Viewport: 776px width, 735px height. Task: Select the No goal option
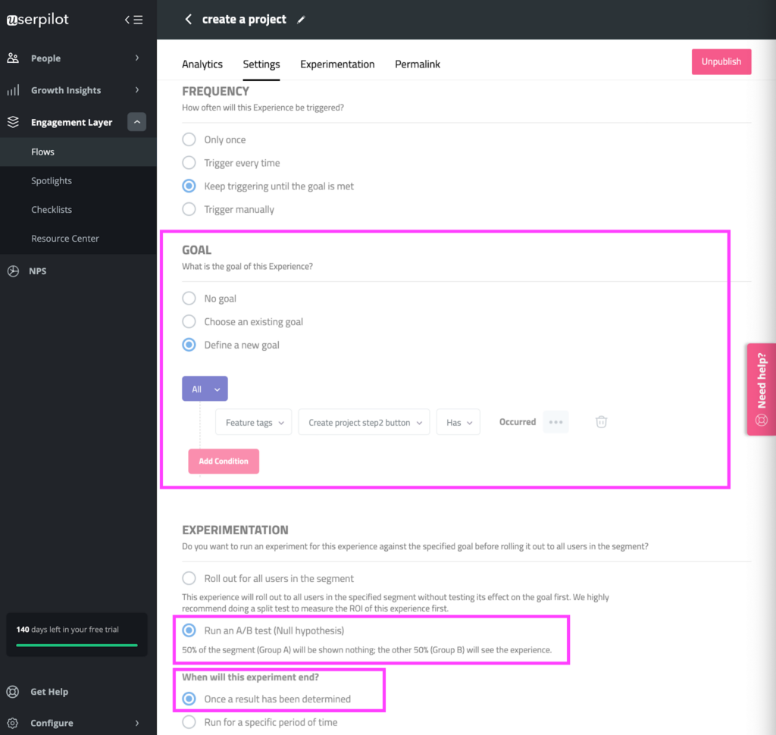[189, 298]
